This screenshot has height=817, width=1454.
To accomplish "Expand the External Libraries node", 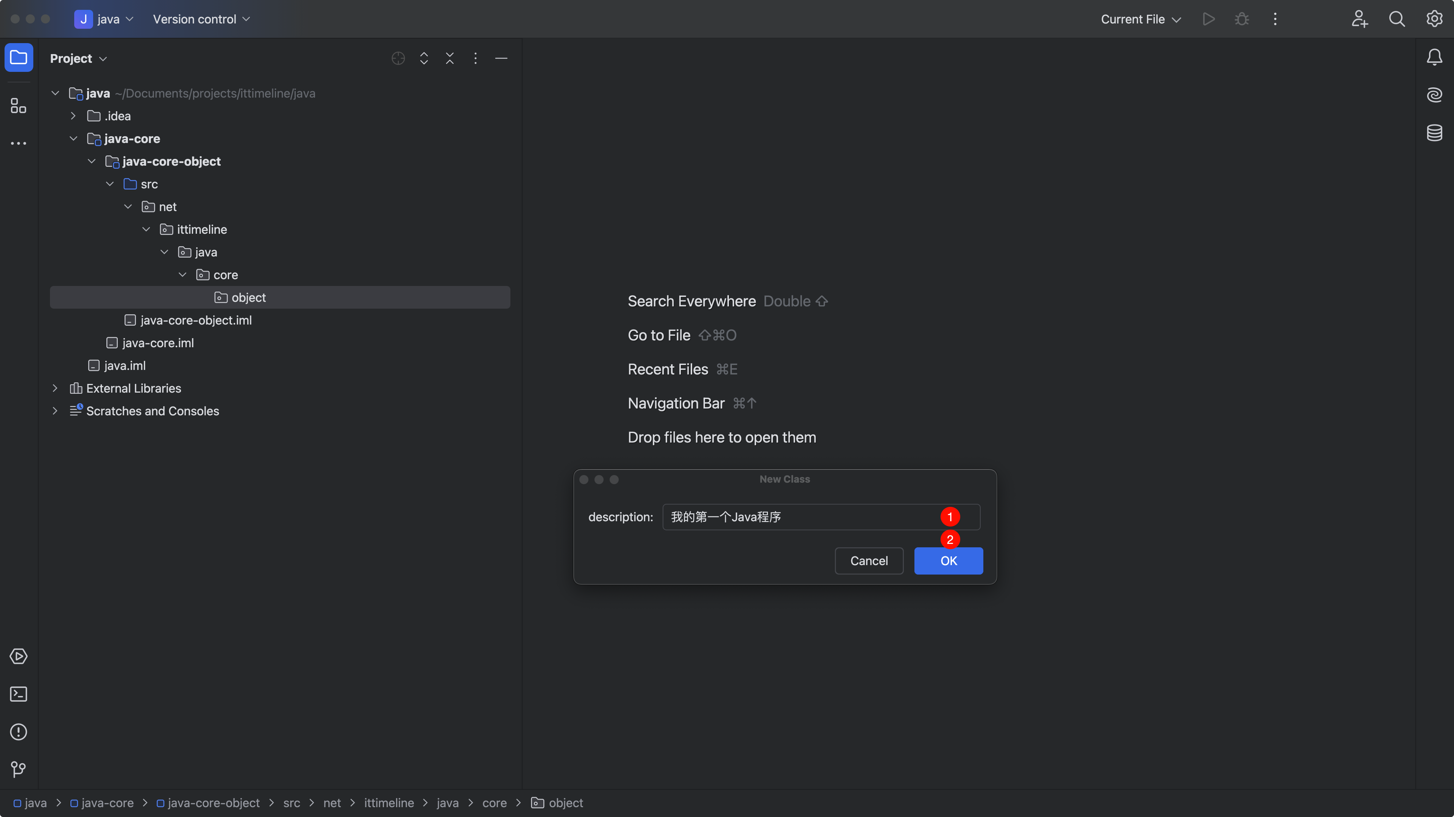I will click(55, 388).
